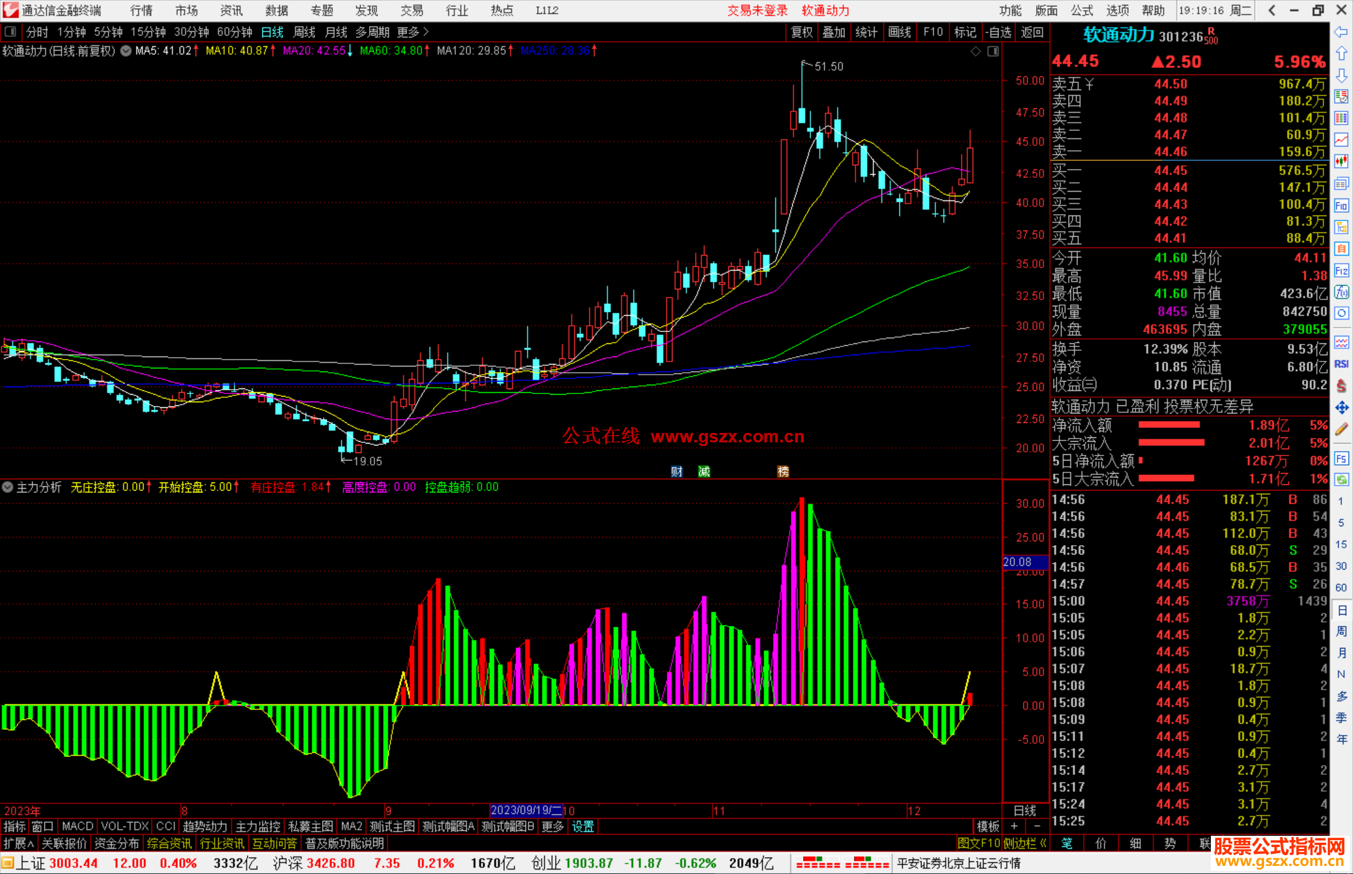
Task: Click the blue left arrow sidebar icon
Action: click(x=1341, y=32)
